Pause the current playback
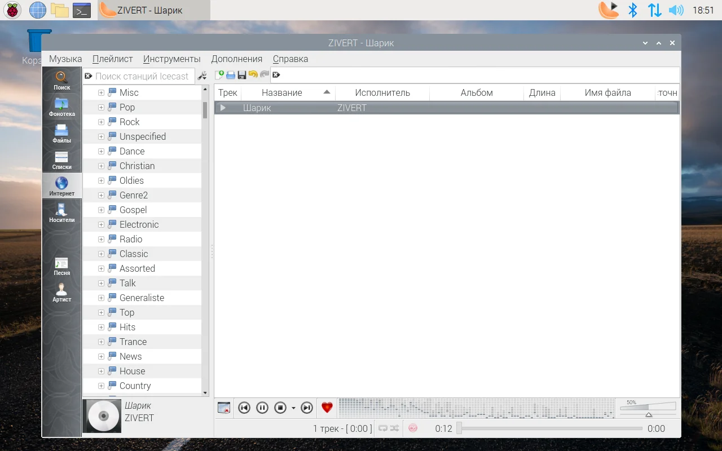 [262, 408]
